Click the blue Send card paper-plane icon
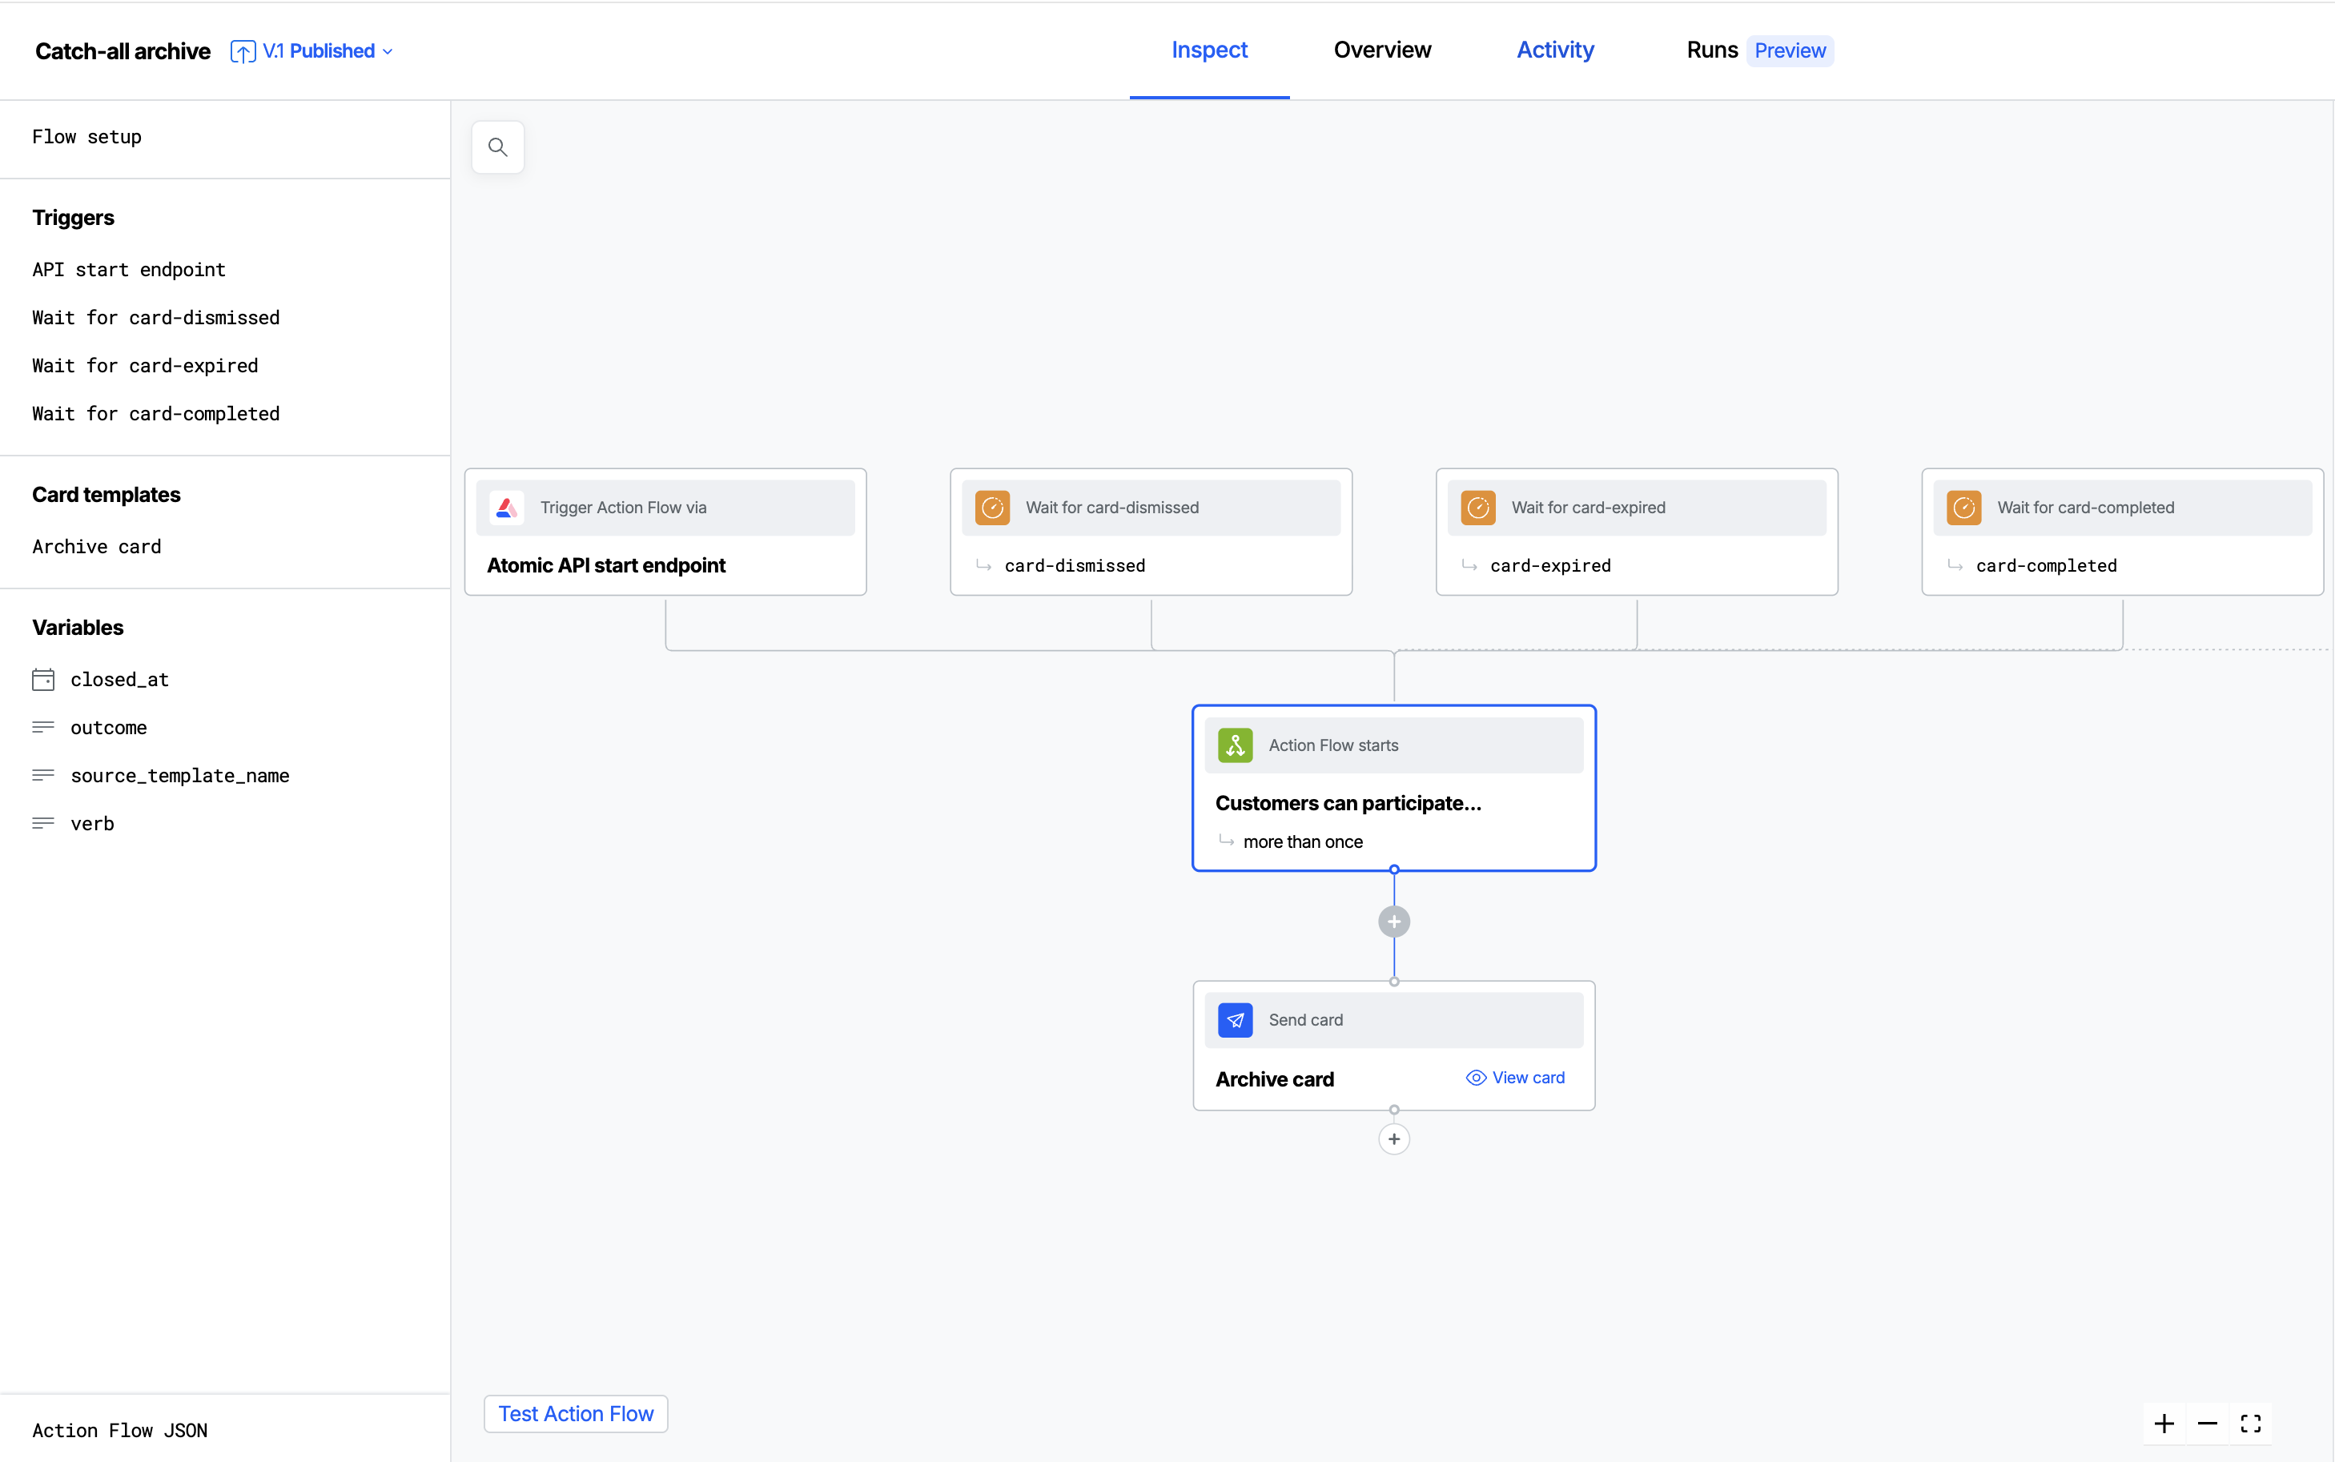The image size is (2335, 1462). click(1236, 1020)
